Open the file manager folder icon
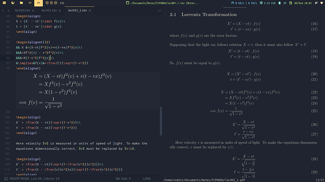Screen dimensions: 325x182 [21, 3]
